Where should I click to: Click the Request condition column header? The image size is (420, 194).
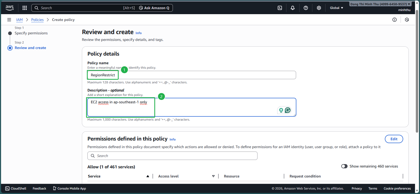305,176
